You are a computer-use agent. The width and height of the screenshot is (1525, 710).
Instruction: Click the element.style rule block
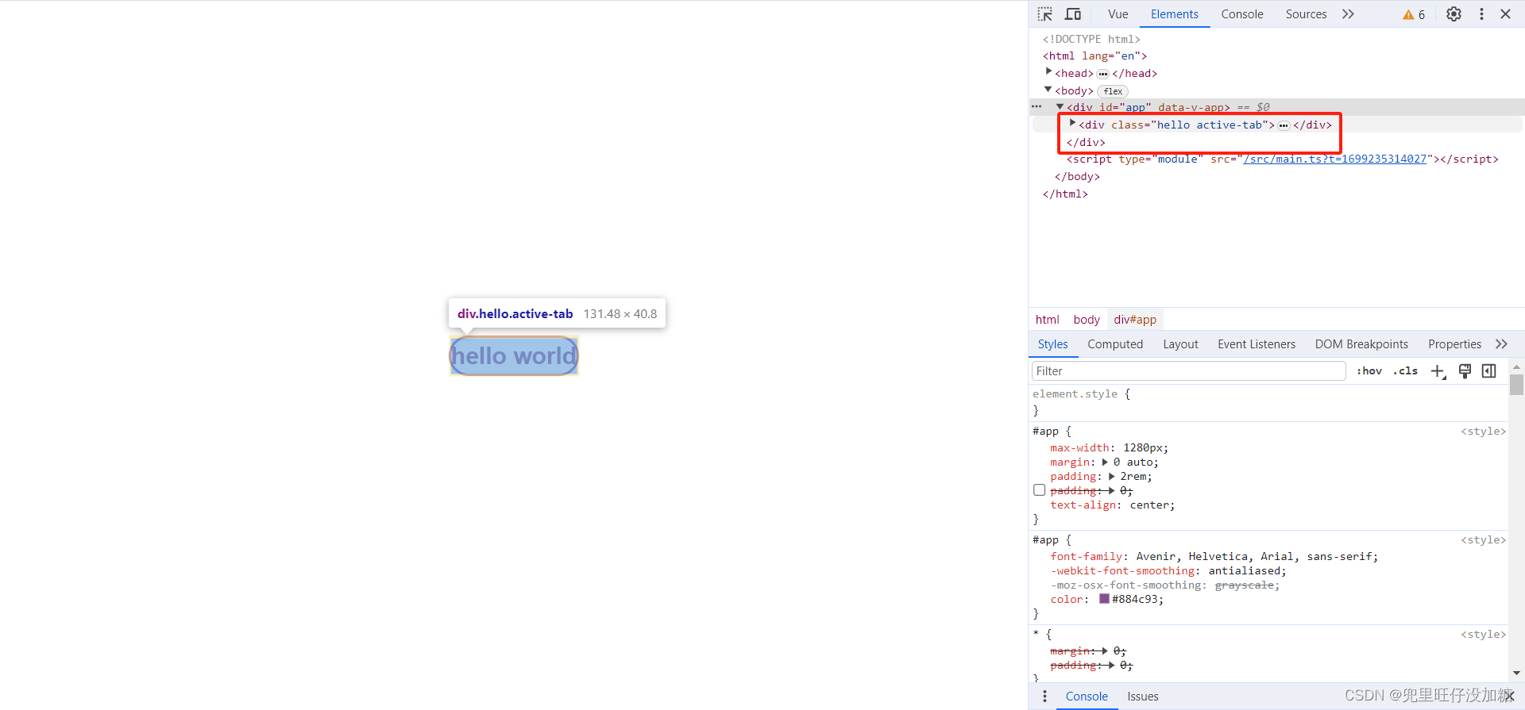click(x=1268, y=401)
